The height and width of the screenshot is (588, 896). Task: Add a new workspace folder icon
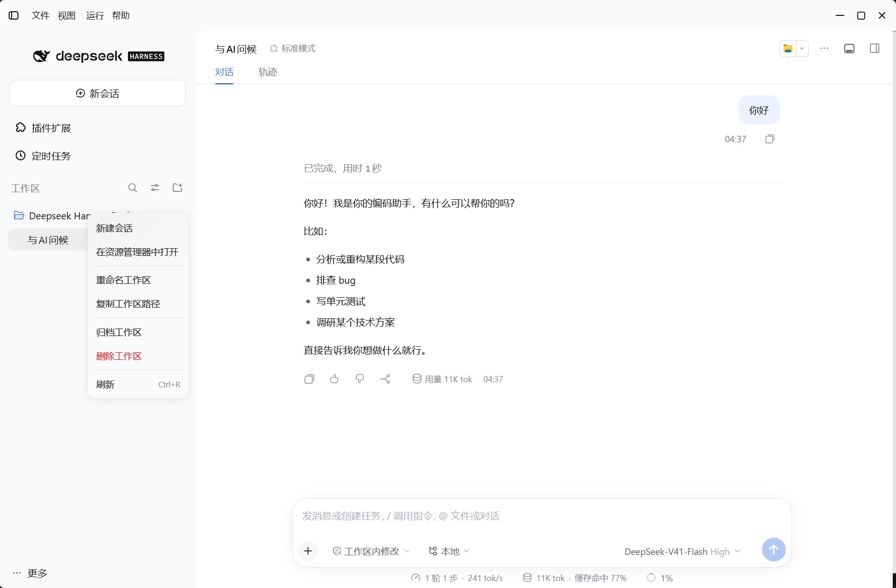coord(177,188)
